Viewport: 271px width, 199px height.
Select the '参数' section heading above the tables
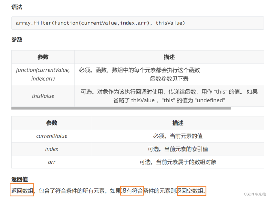click(17, 39)
